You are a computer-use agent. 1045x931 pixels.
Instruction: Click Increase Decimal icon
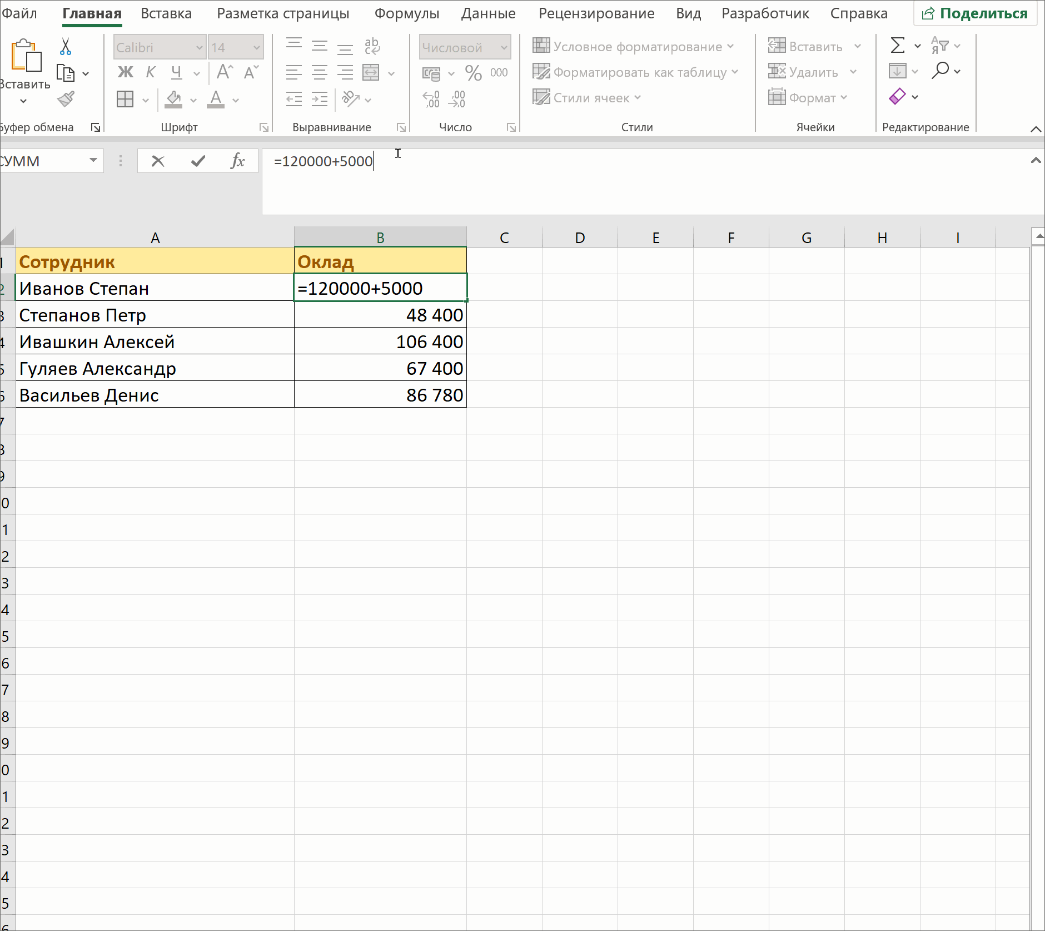431,99
